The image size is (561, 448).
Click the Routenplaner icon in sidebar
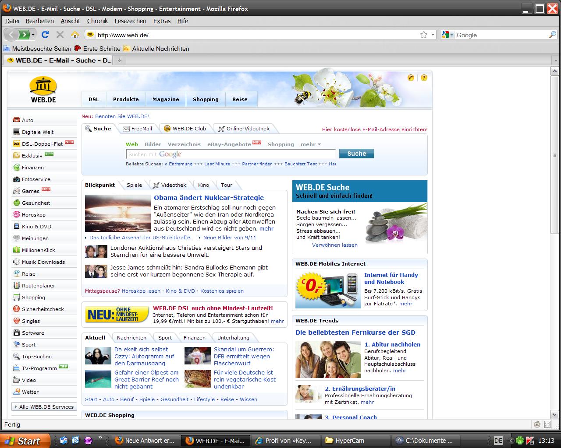tap(17, 285)
